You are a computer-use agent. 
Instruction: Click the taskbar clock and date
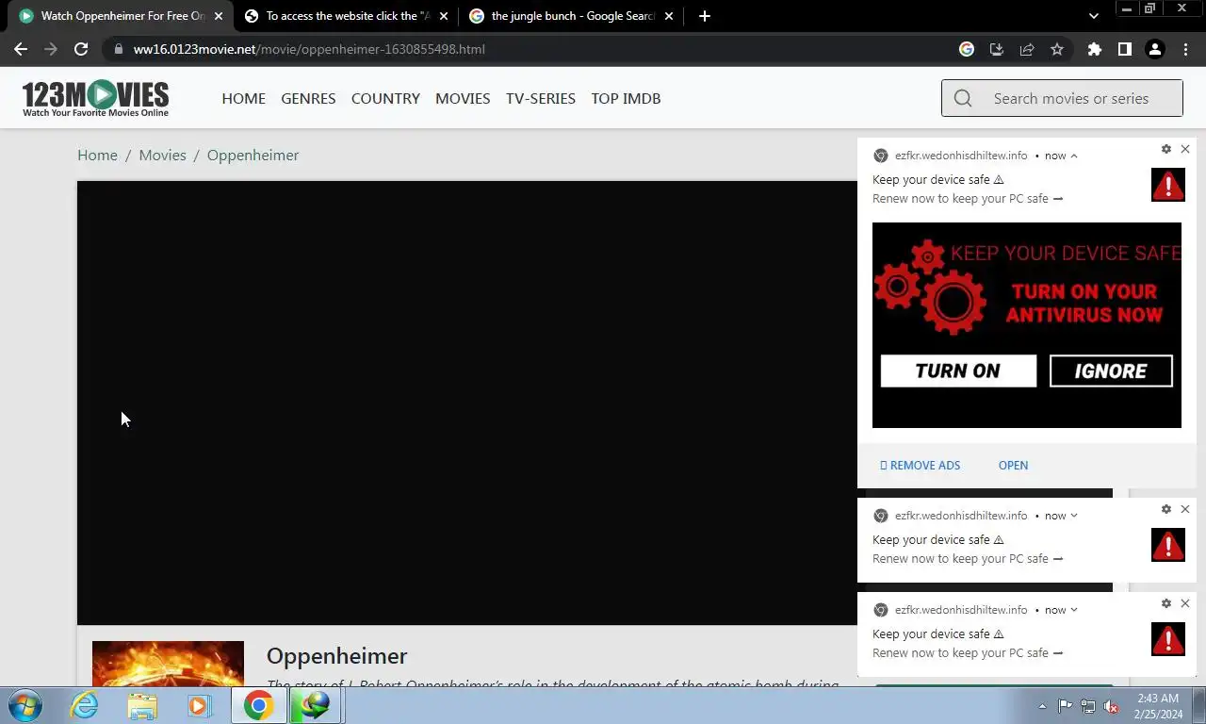tap(1158, 706)
